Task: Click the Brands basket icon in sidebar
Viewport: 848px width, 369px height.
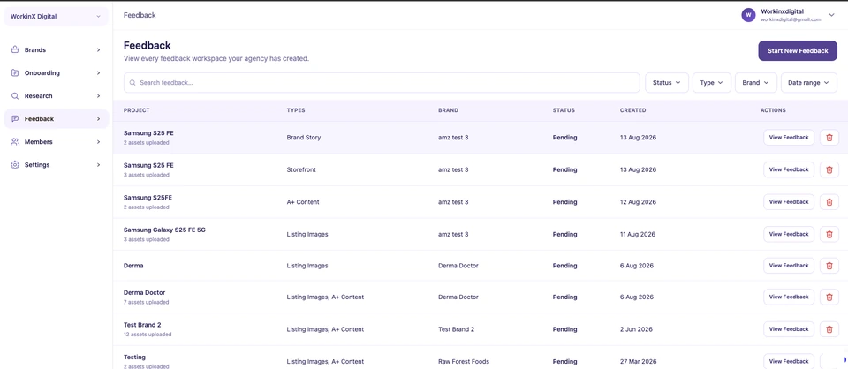Action: point(15,49)
